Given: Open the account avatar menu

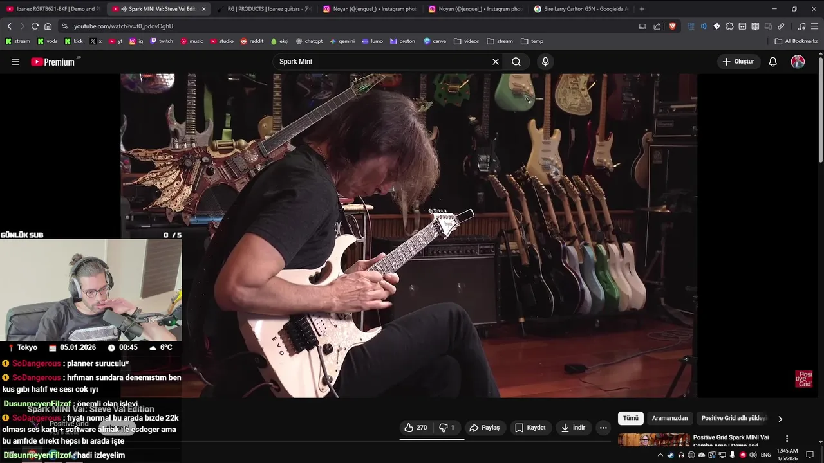Looking at the screenshot, I should 798,62.
